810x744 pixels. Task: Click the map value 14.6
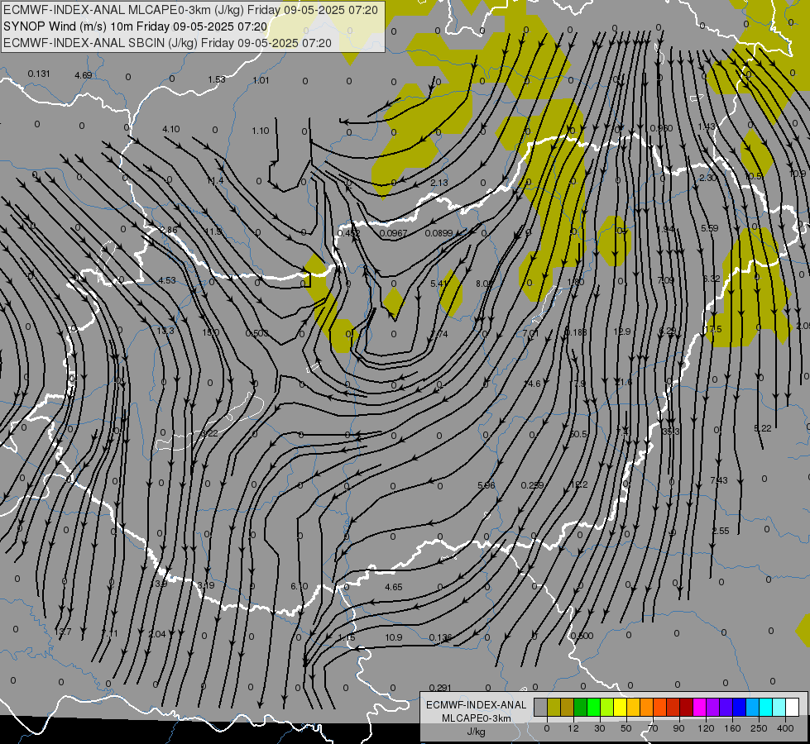tap(532, 384)
